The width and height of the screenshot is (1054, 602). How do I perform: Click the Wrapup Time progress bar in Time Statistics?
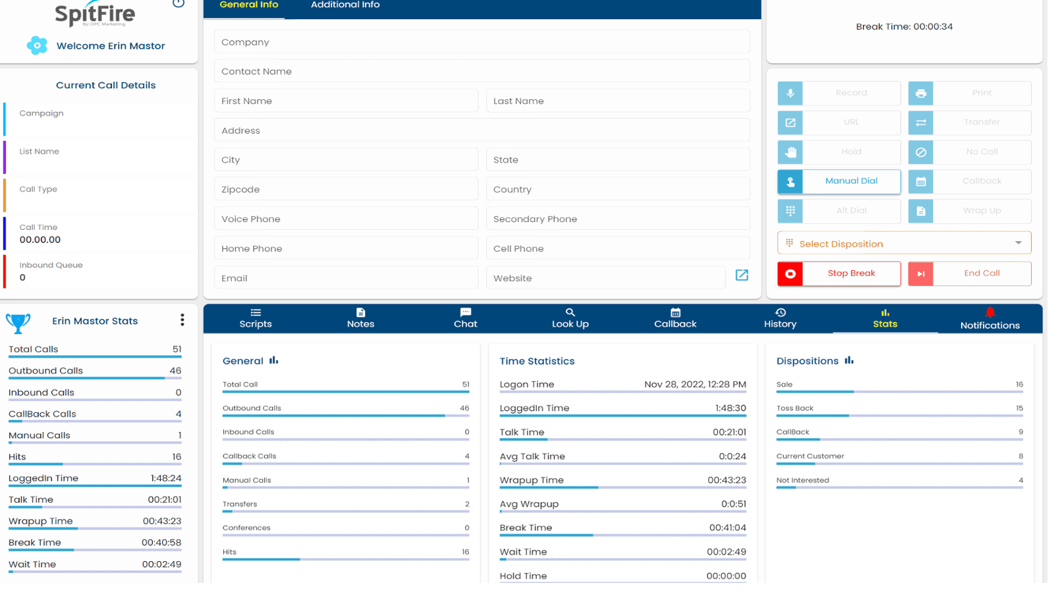coord(623,487)
